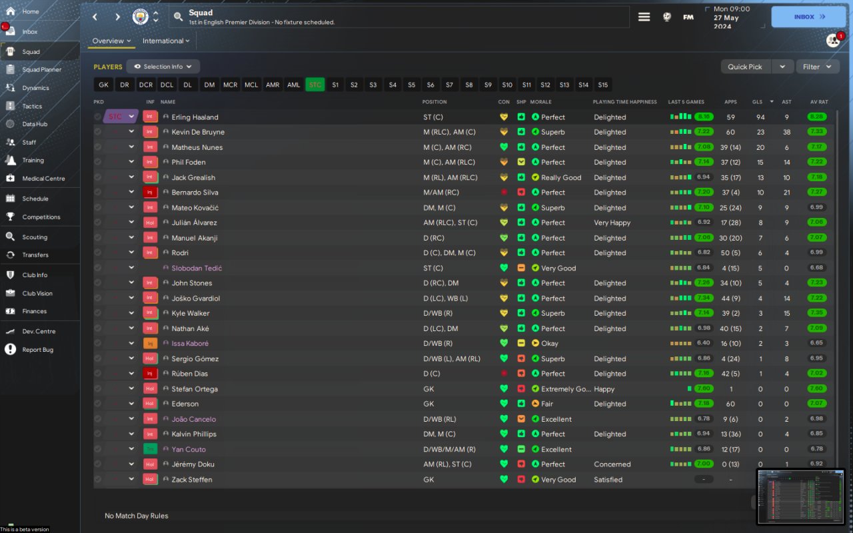Click the Squad Planner sidebar icon
The image size is (853, 533).
pos(10,69)
